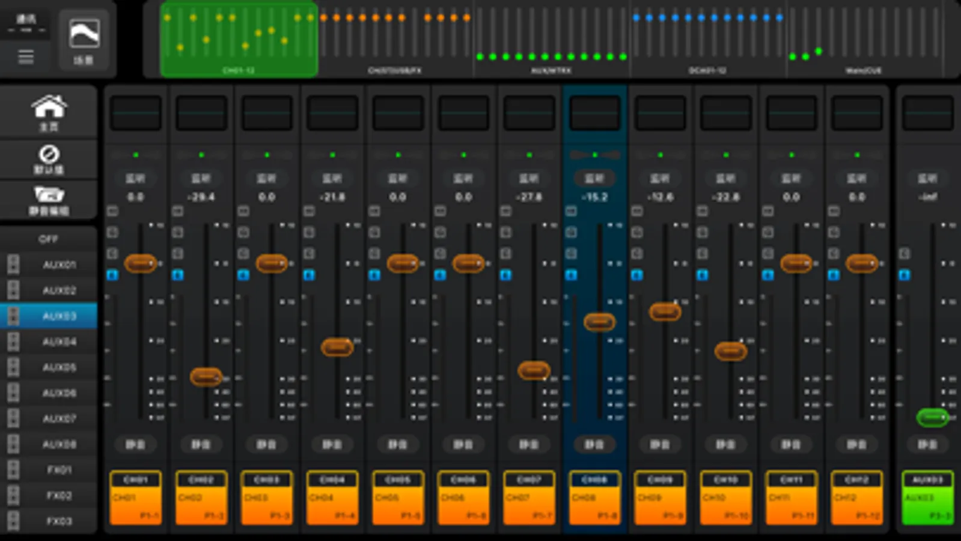Screen dimensions: 961x541
Task: Select AUX01 in the sends list
Action: (x=49, y=264)
